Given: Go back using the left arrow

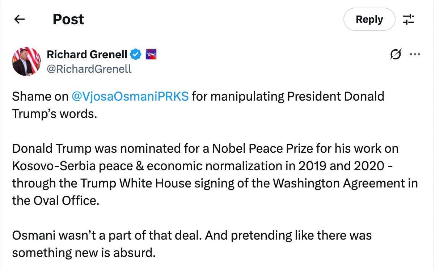Looking at the screenshot, I should click(19, 19).
